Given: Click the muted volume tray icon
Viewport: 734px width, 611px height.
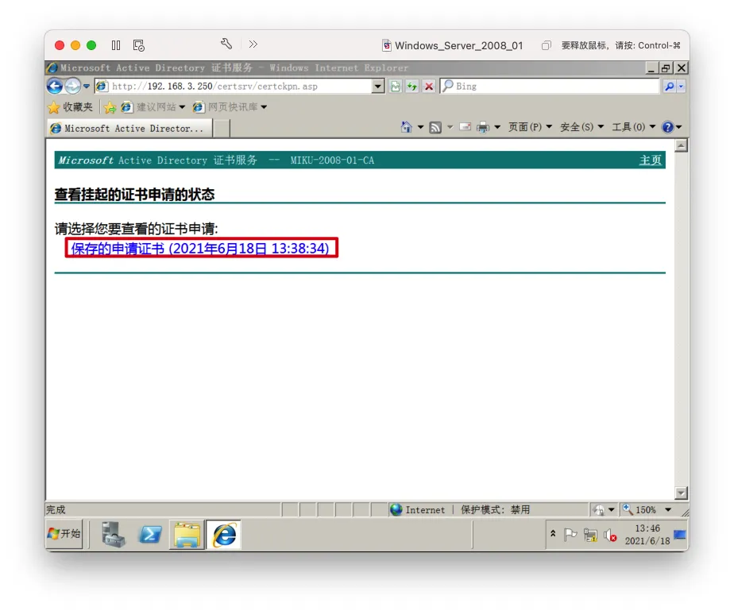Looking at the screenshot, I should coord(610,535).
